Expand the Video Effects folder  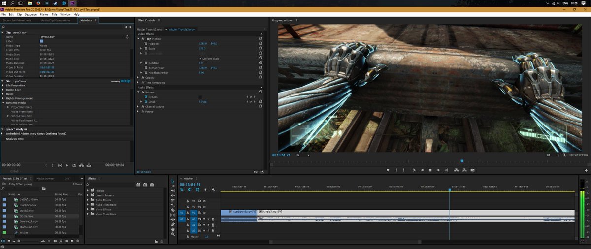(88, 209)
